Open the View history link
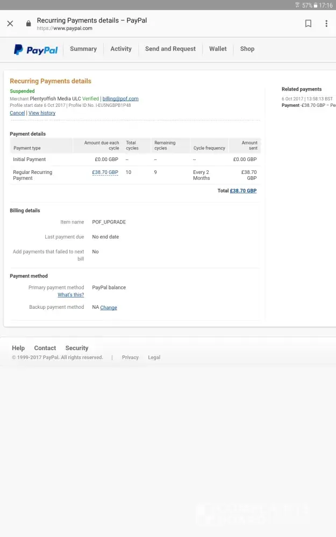Viewport: 336px width, 537px height. (42, 113)
